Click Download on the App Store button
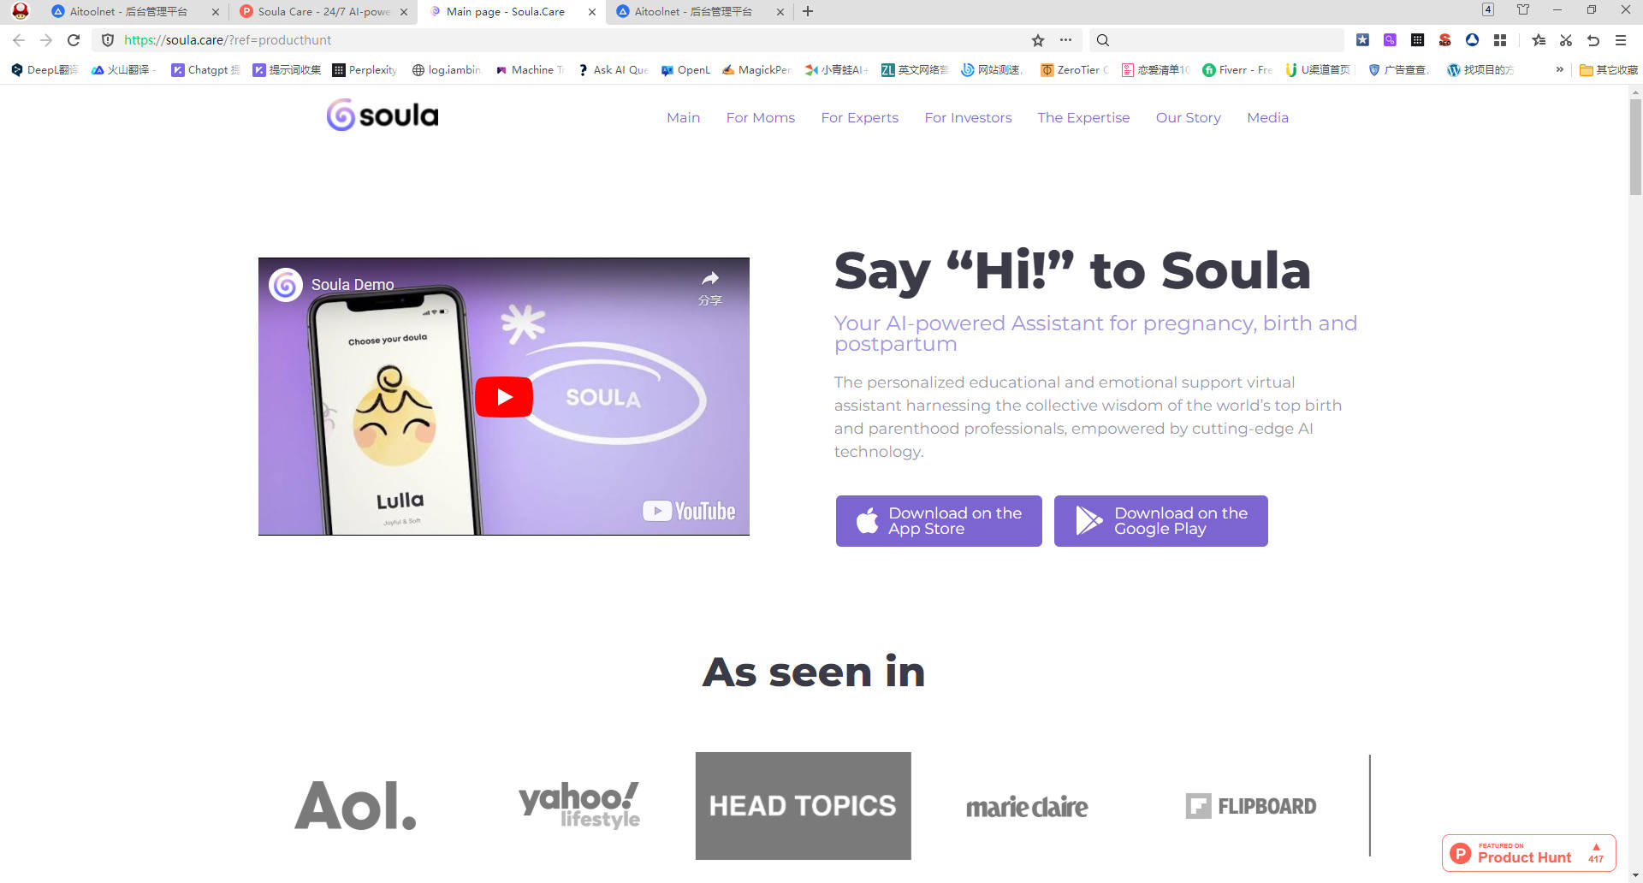Viewport: 1643px width, 883px height. coord(938,520)
